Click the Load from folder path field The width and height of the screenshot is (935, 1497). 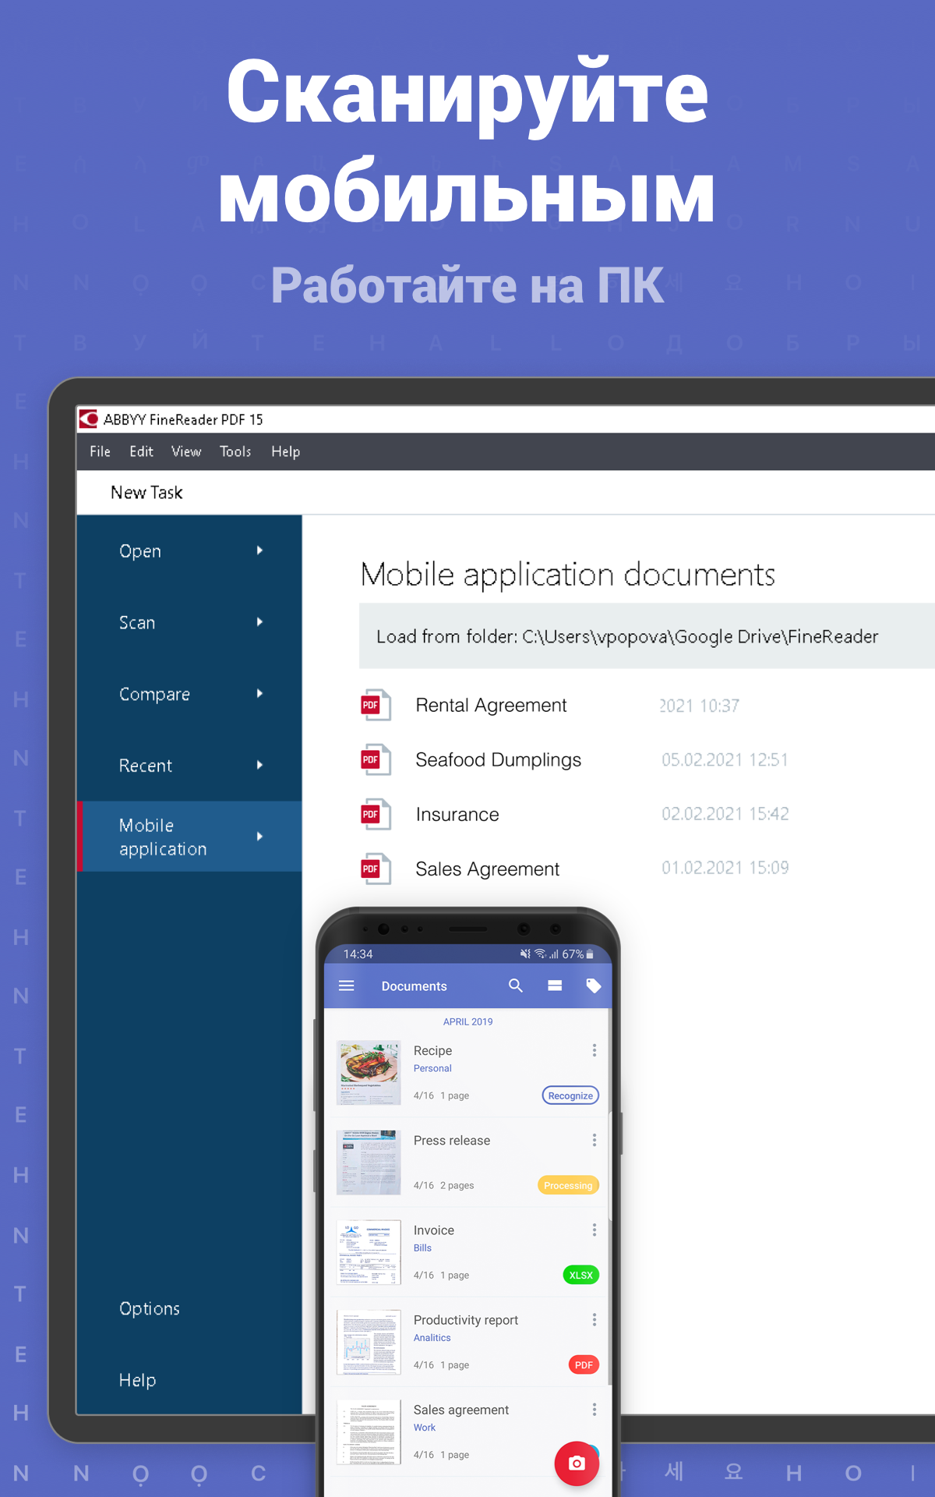coord(647,636)
